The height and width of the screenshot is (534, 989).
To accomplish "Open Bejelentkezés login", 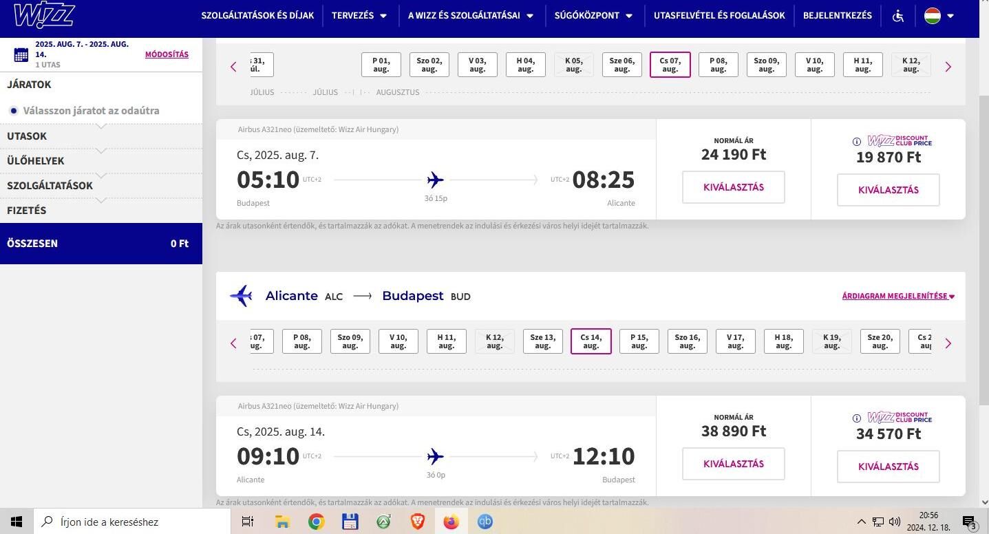I will [x=838, y=16].
